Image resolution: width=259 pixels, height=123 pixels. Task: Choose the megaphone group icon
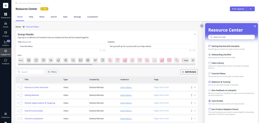(x=51, y=60)
